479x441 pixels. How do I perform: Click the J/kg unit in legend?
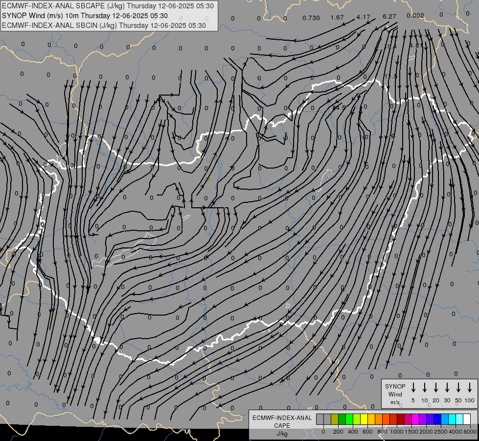(282, 434)
